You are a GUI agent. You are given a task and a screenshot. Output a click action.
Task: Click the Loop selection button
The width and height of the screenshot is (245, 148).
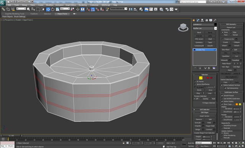tap(209, 93)
